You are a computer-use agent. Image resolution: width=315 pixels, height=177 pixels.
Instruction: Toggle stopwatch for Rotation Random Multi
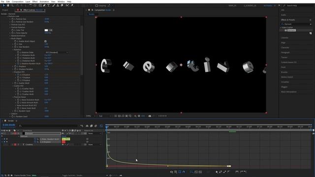point(18,63)
